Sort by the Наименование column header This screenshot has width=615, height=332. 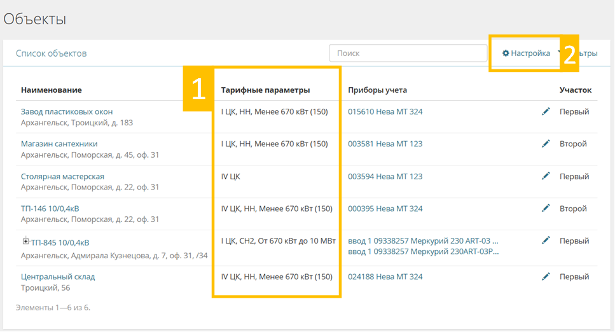click(51, 90)
